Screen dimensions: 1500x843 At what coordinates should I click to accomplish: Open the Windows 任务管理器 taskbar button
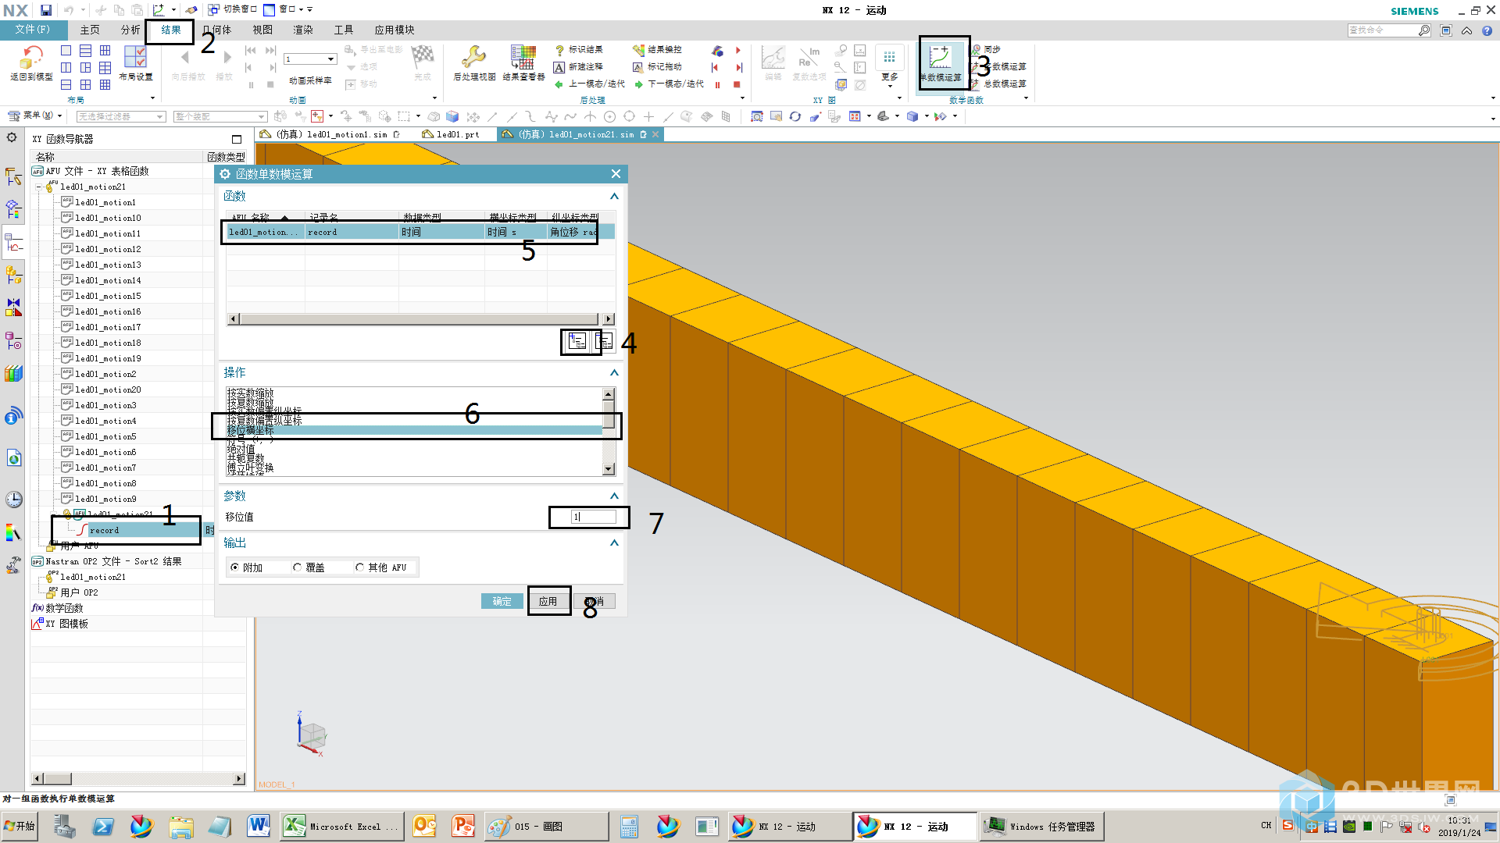click(x=1042, y=826)
